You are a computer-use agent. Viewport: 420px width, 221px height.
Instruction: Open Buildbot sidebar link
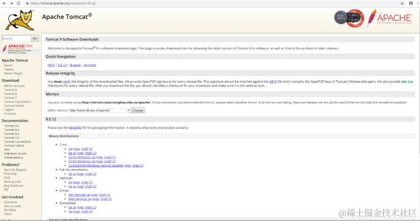pyautogui.click(x=10, y=210)
